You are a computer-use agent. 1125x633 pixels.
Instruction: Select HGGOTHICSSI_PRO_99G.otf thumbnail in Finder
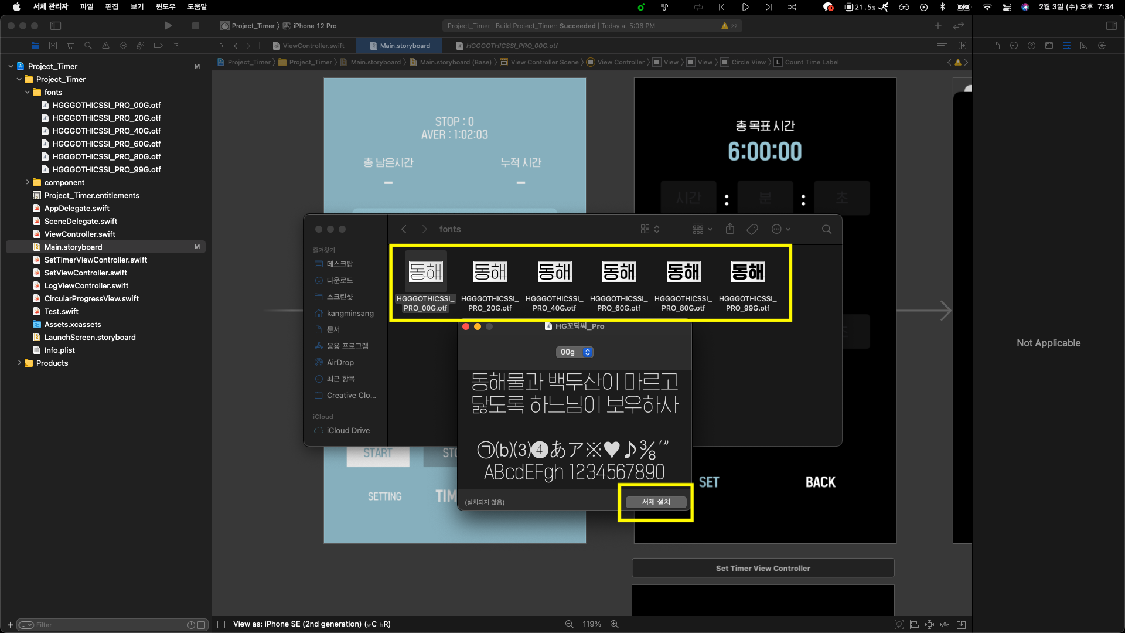[x=748, y=271]
